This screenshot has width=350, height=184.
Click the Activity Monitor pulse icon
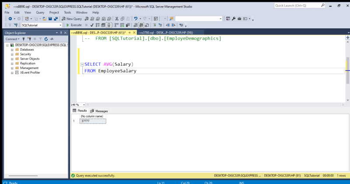(52, 39)
